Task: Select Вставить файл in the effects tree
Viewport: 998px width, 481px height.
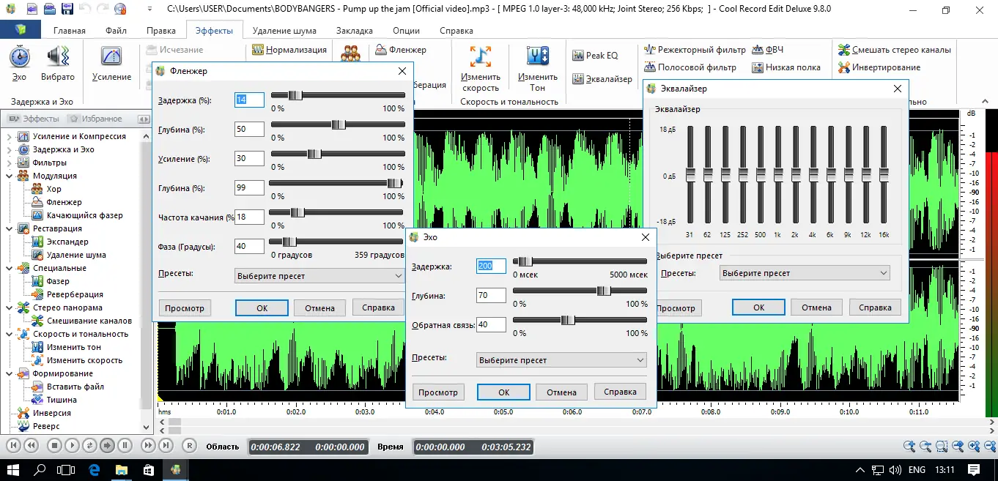Action: pyautogui.click(x=75, y=387)
